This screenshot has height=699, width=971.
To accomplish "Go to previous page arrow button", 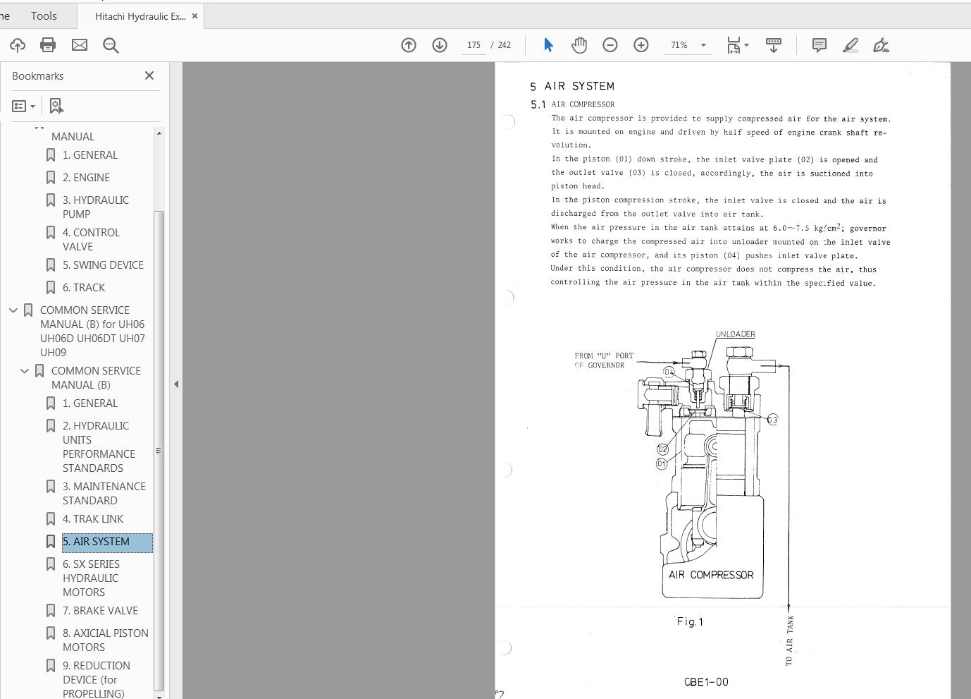I will (x=409, y=45).
